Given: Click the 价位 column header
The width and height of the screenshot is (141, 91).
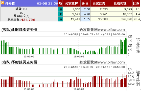Looking at the screenshot, I should click(x=85, y=4).
